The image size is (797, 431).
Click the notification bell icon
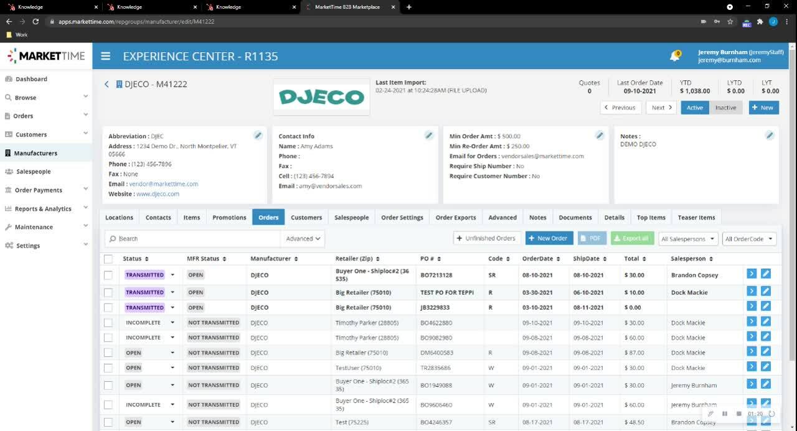pyautogui.click(x=674, y=57)
